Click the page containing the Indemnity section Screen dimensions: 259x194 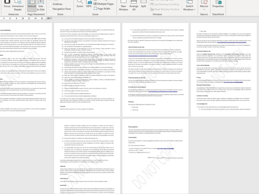[87, 156]
